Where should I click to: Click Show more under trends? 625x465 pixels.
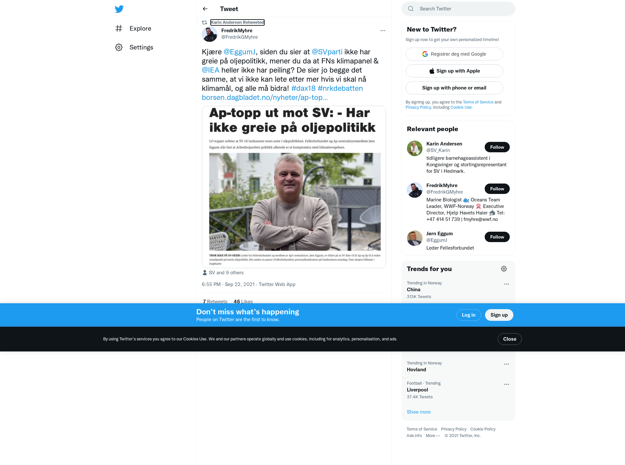point(419,412)
